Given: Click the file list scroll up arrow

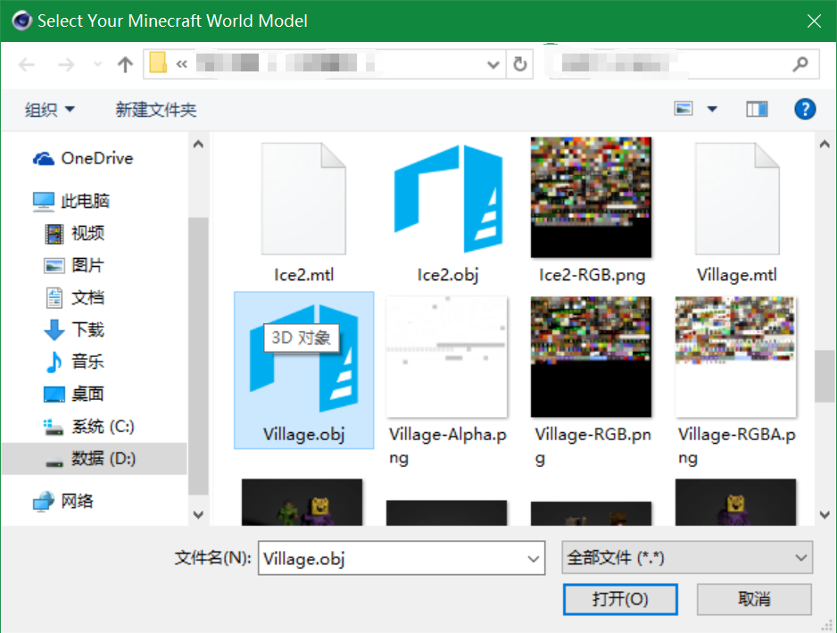Looking at the screenshot, I should [825, 145].
